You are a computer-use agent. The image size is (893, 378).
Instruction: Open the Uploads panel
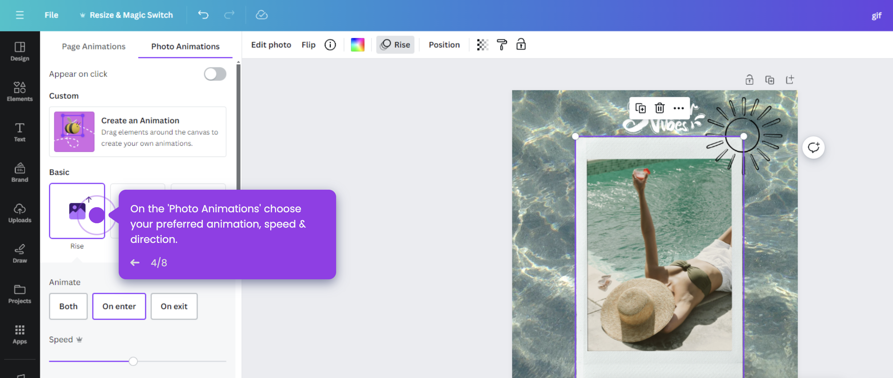coord(20,213)
